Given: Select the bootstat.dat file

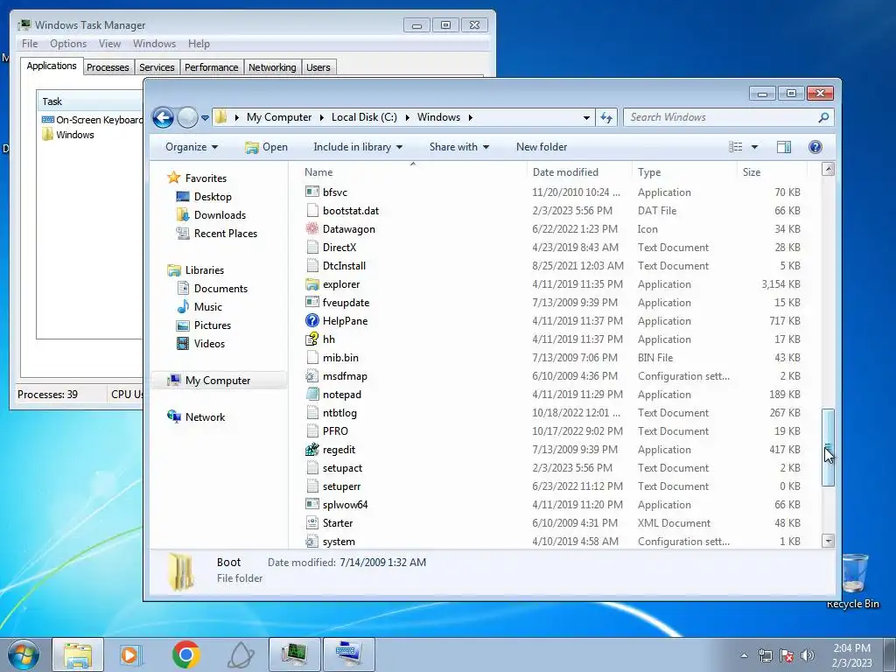Looking at the screenshot, I should tap(350, 211).
